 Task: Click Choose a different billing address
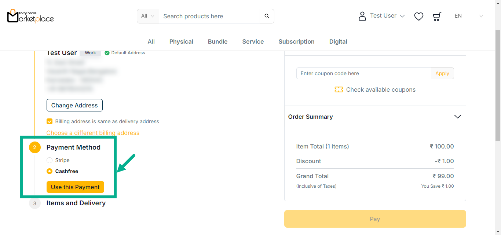pos(93,133)
